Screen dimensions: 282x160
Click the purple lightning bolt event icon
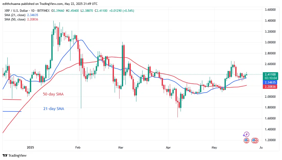point(246,134)
